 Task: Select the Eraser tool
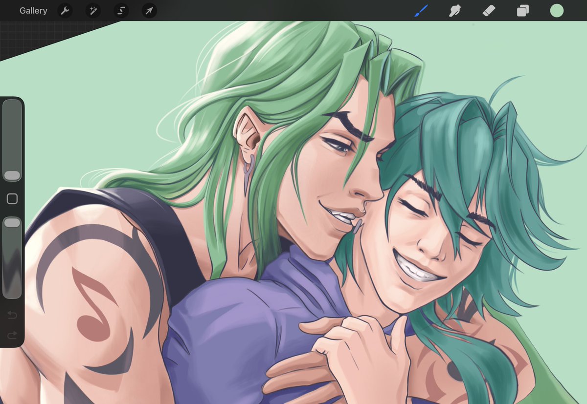489,11
